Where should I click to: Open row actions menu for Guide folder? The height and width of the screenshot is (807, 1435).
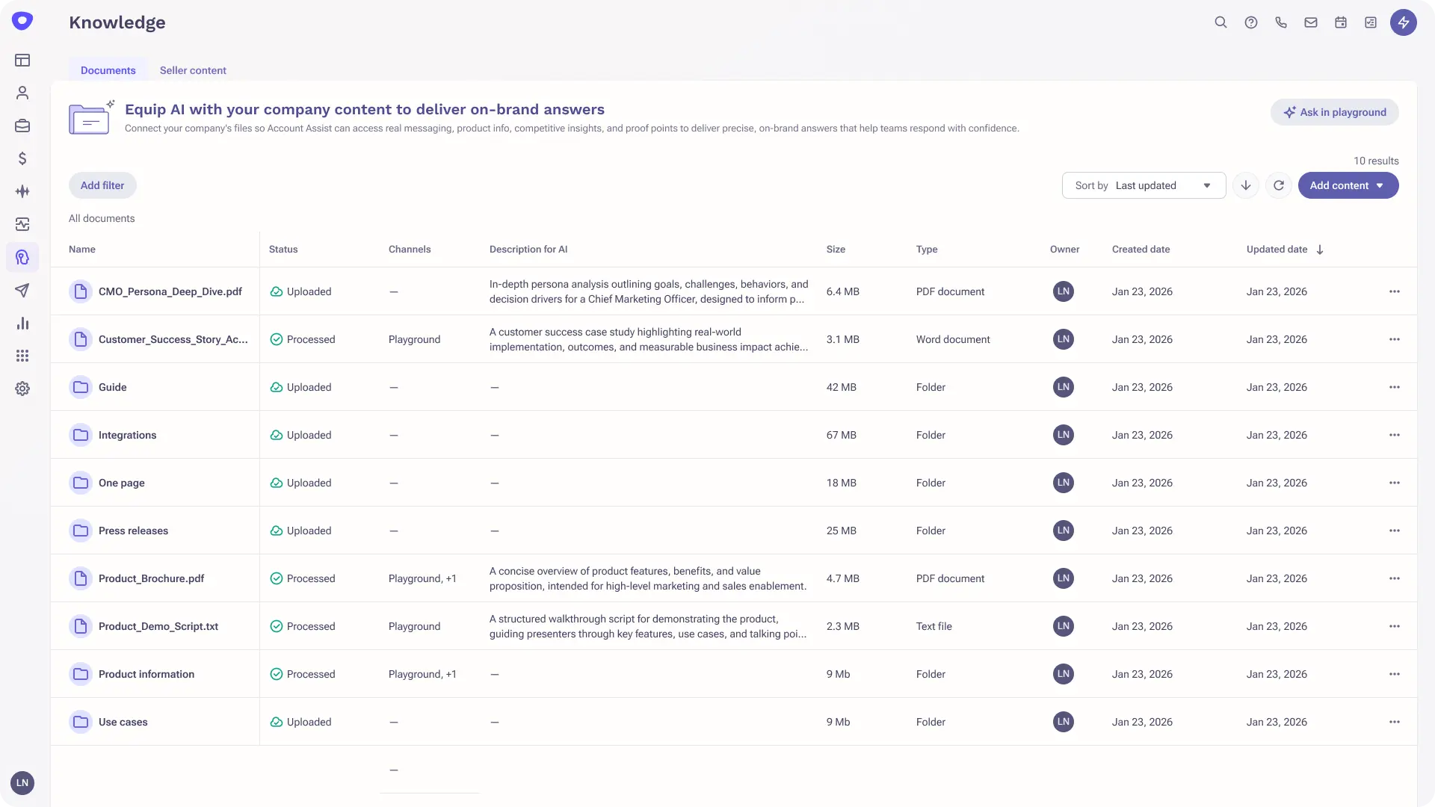pyautogui.click(x=1395, y=387)
